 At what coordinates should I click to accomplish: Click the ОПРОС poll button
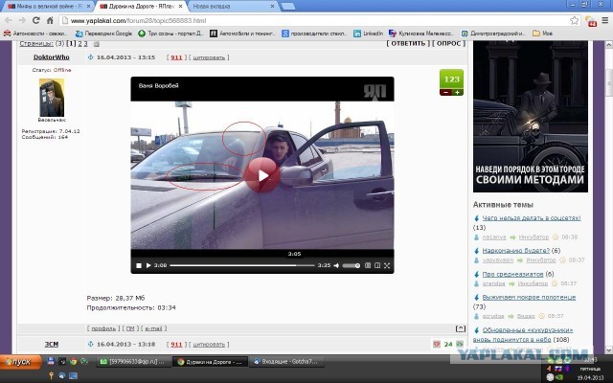coord(449,43)
